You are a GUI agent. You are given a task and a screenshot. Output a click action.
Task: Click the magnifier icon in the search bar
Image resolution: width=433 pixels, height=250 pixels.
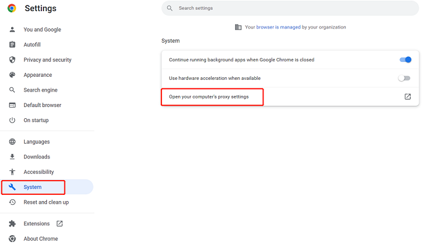click(x=170, y=8)
